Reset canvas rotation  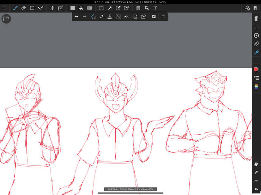[135, 17]
